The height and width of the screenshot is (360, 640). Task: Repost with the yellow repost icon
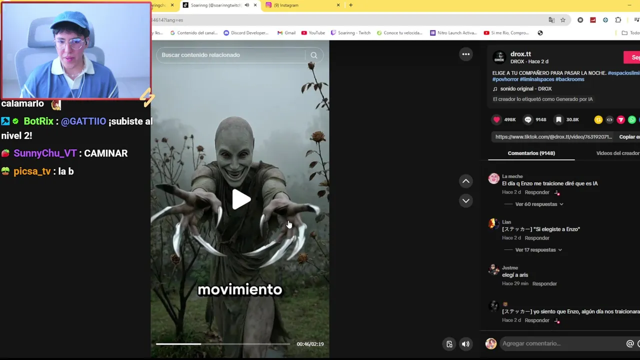coord(598,119)
